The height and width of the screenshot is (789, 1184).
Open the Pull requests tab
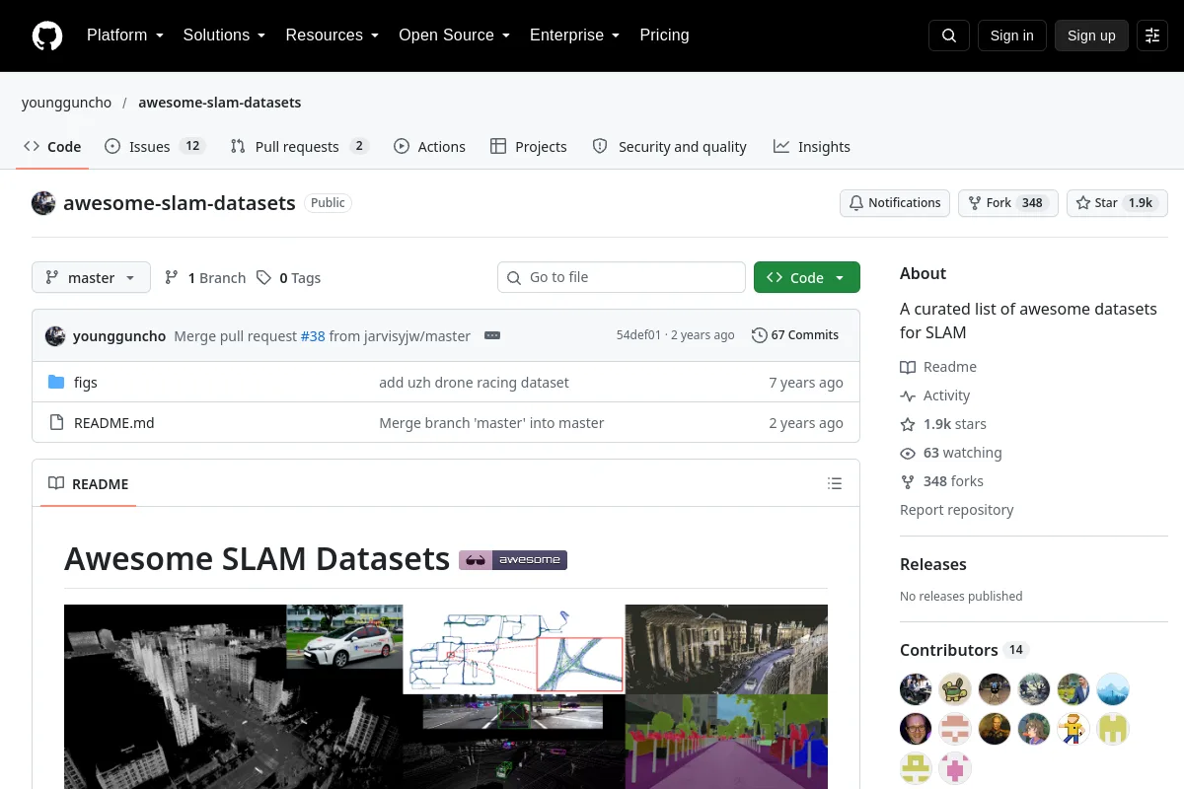pos(299,146)
